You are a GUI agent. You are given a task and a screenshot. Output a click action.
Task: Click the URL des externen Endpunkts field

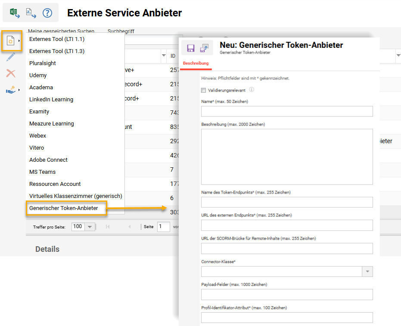point(286,225)
